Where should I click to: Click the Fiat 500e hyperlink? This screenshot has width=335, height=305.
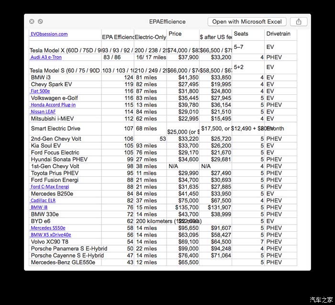[x=40, y=91]
